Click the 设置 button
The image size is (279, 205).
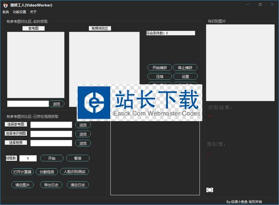[185, 76]
